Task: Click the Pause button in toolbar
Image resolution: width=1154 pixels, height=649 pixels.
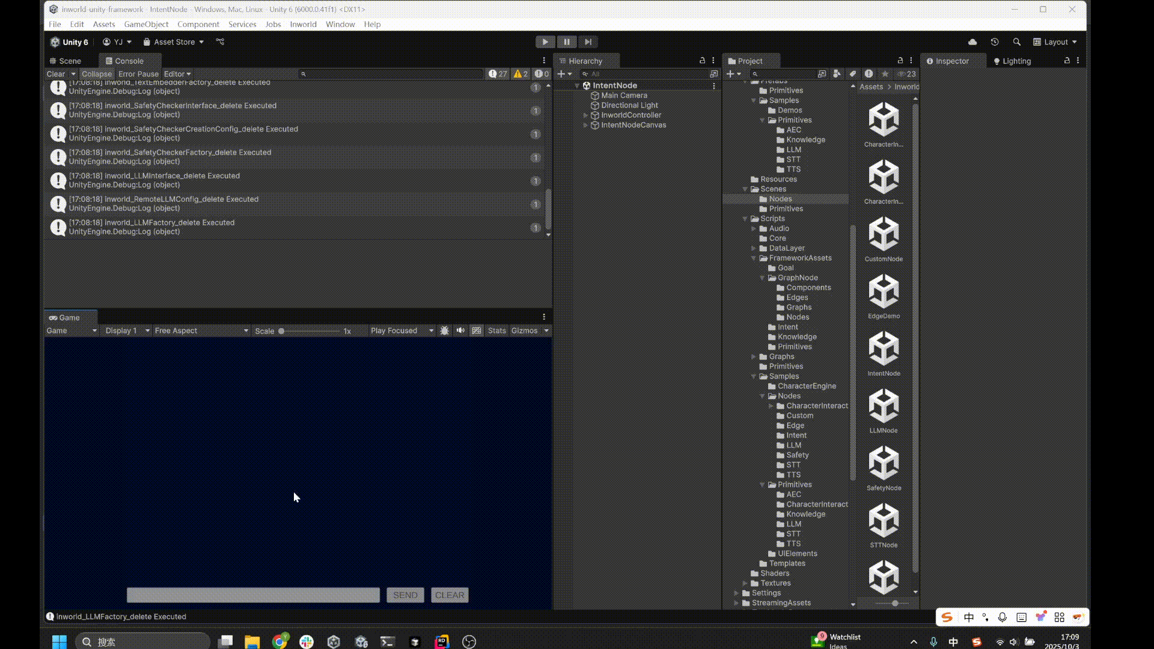Action: (x=566, y=42)
